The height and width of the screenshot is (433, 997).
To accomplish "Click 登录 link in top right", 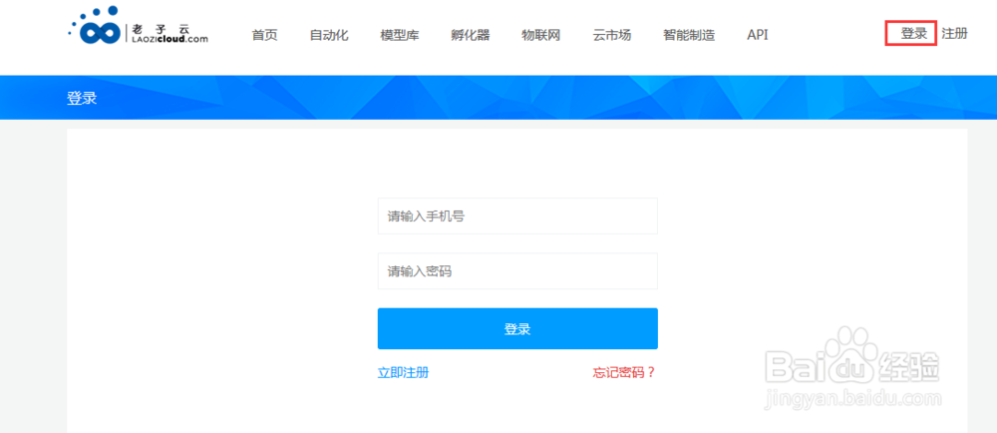I will 913,34.
